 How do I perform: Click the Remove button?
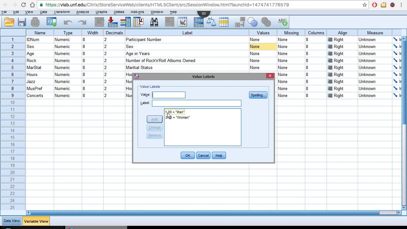[x=155, y=135]
